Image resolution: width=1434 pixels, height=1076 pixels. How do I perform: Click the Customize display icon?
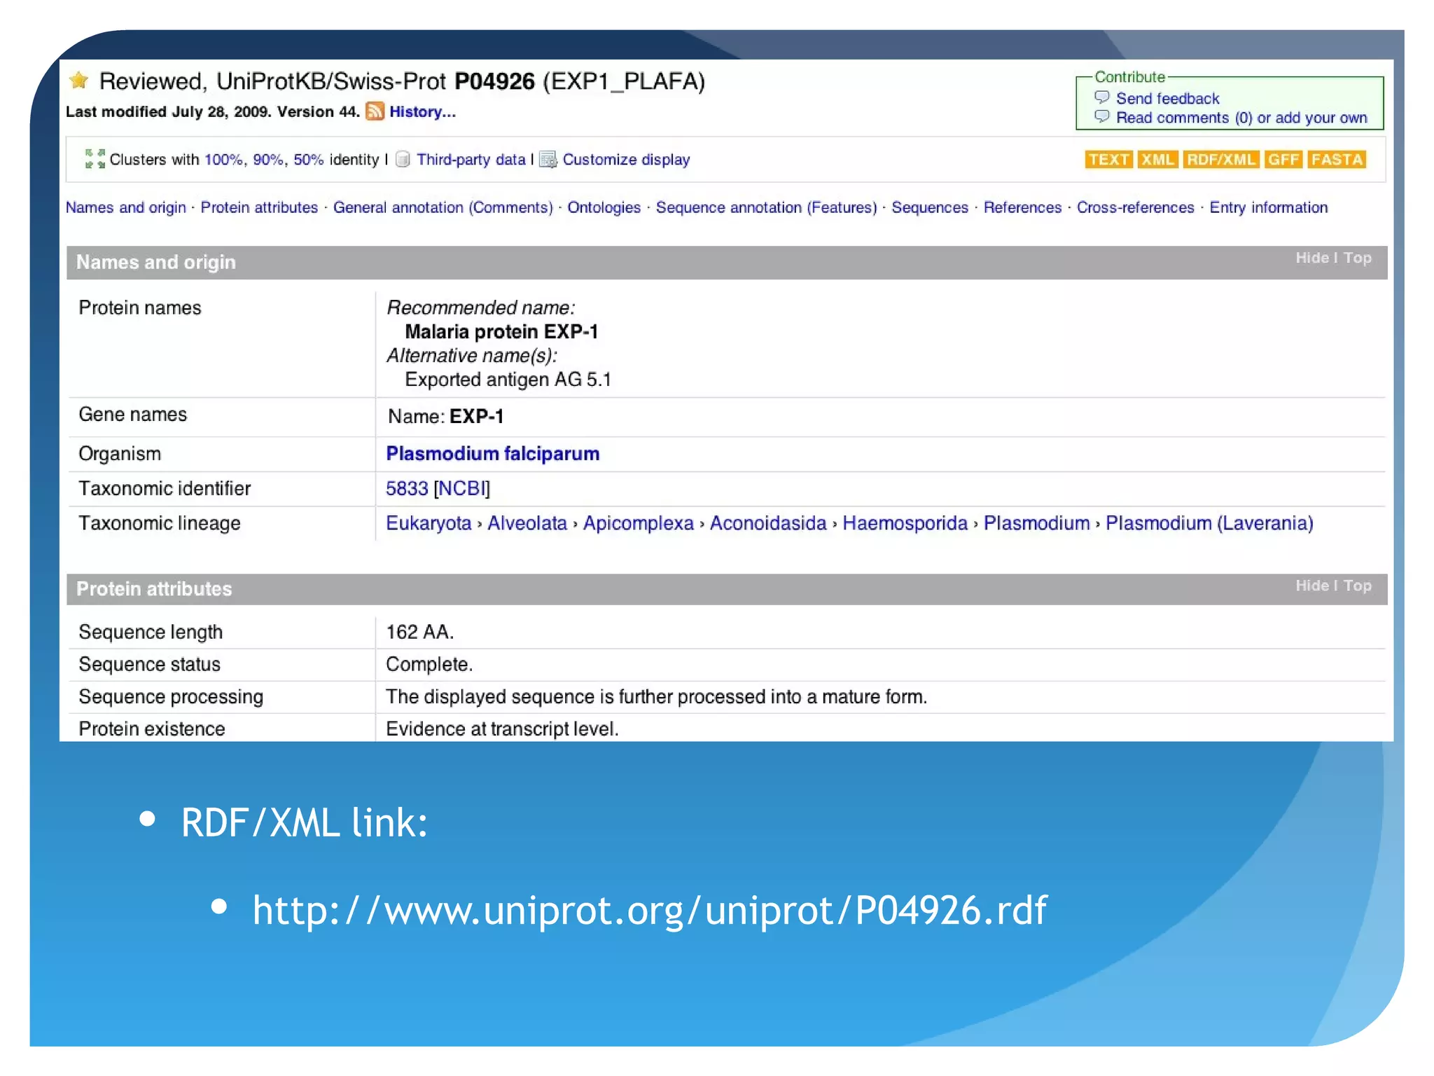pos(548,160)
